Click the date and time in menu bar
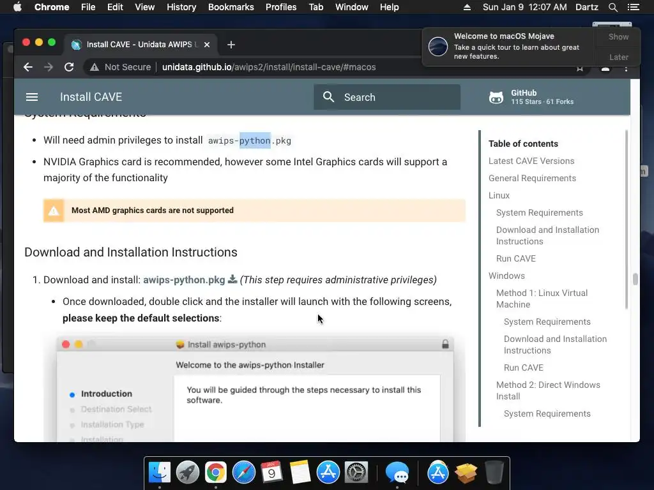 tap(524, 7)
